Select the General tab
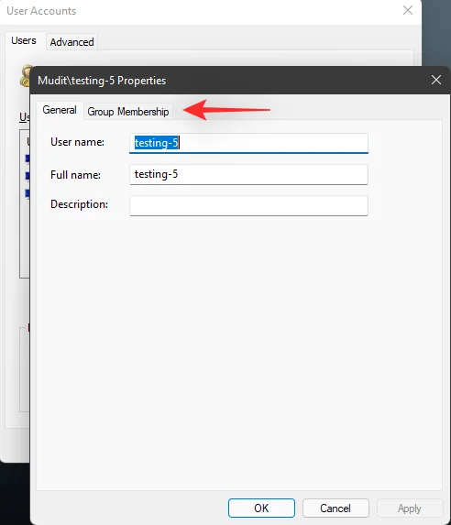This screenshot has width=451, height=525. [x=60, y=110]
